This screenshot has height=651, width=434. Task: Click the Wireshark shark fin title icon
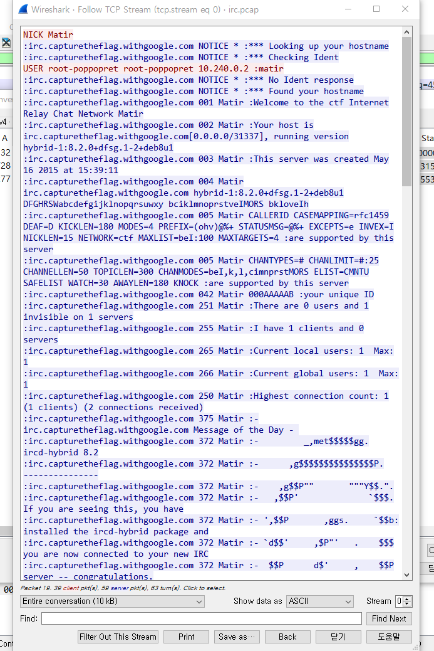[23, 9]
